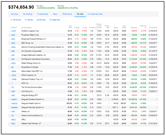Open the VDIGX ticker link

(x=14, y=100)
